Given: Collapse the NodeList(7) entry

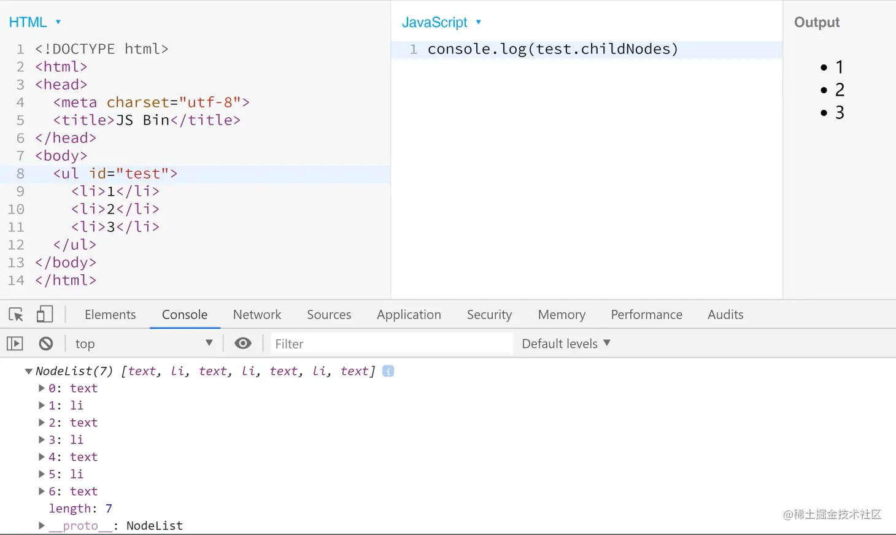Looking at the screenshot, I should (x=28, y=371).
